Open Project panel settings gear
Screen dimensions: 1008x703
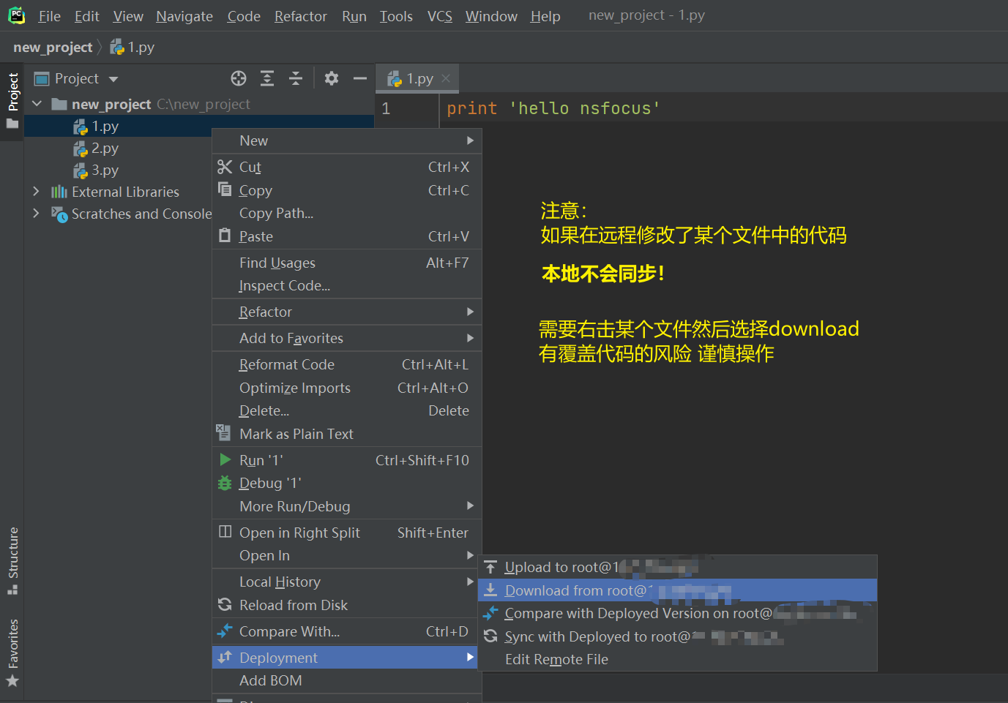[332, 78]
